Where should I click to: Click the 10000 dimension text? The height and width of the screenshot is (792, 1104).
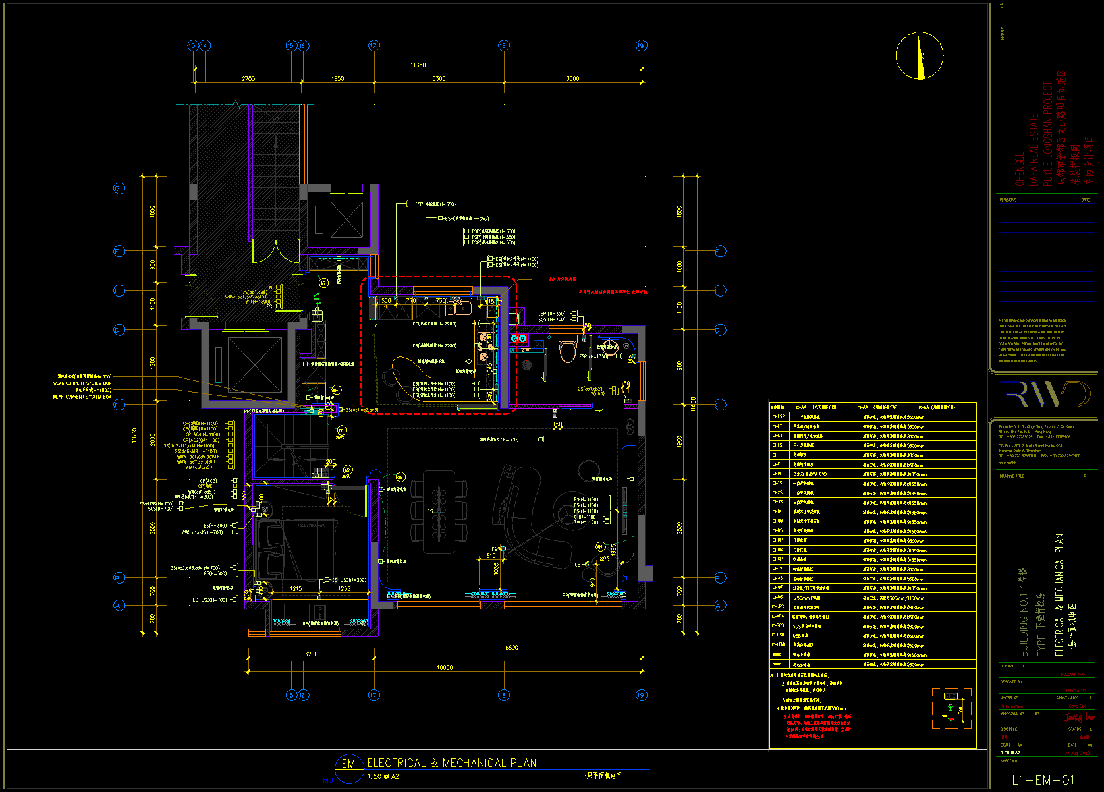click(x=445, y=667)
